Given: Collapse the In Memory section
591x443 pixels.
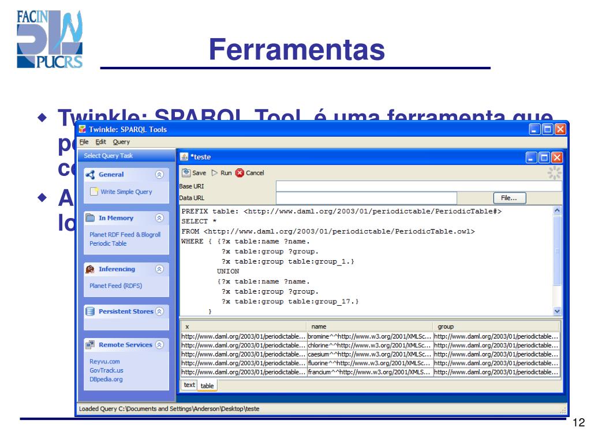Looking at the screenshot, I should tap(159, 217).
